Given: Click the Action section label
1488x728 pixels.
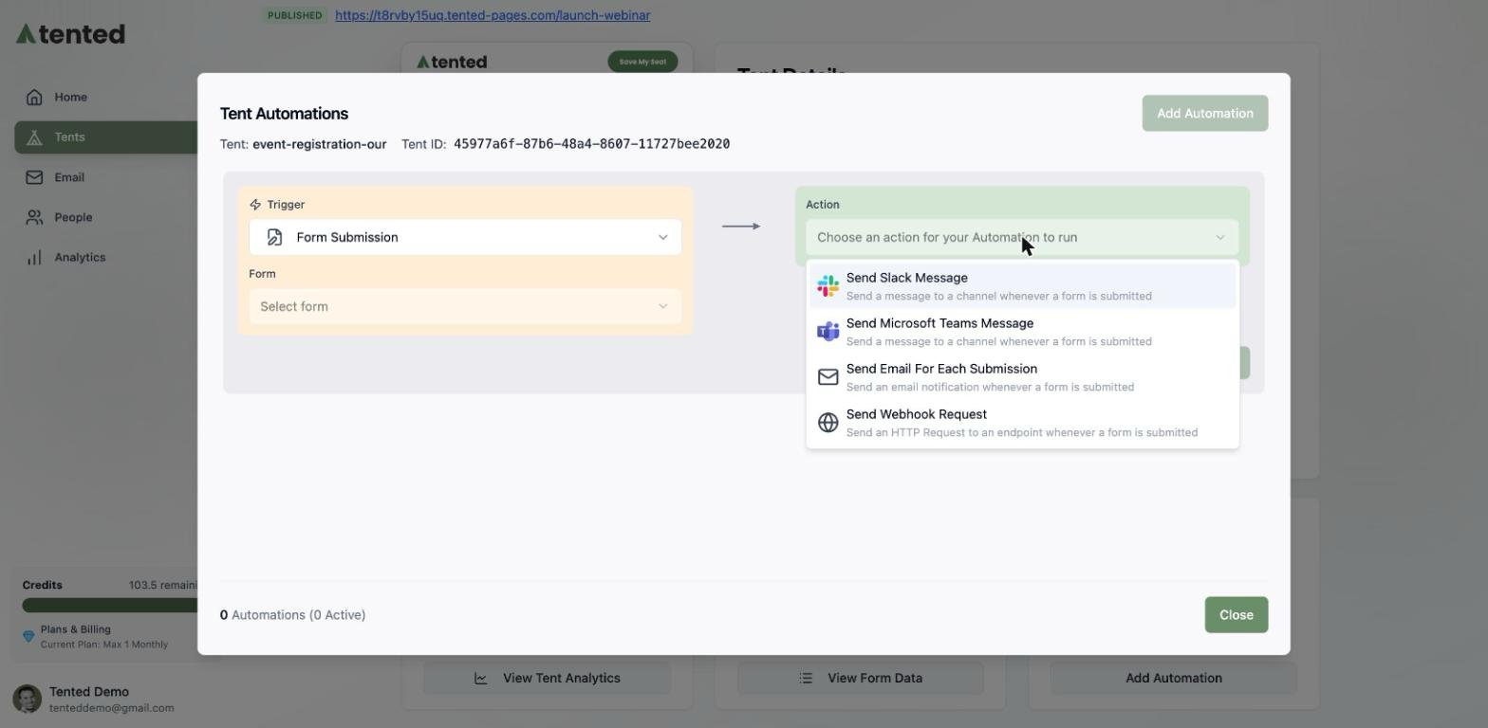Looking at the screenshot, I should (x=823, y=204).
